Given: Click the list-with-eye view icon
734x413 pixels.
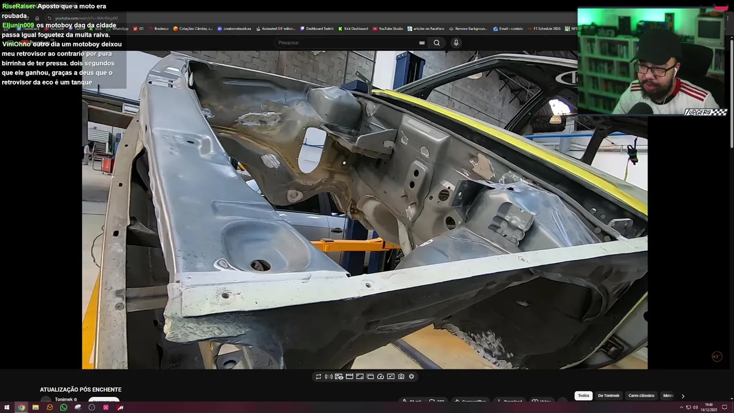Looking at the screenshot, I should point(339,377).
